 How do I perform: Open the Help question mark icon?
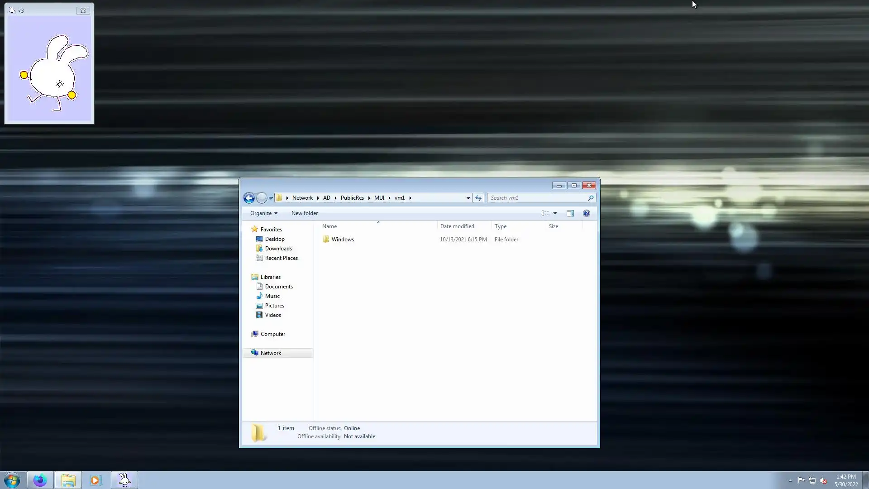click(x=586, y=213)
